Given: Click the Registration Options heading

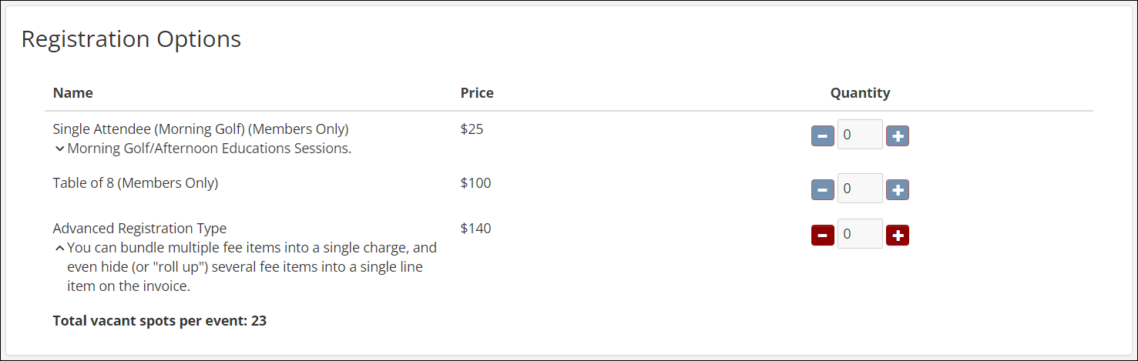Looking at the screenshot, I should coord(131,39).
